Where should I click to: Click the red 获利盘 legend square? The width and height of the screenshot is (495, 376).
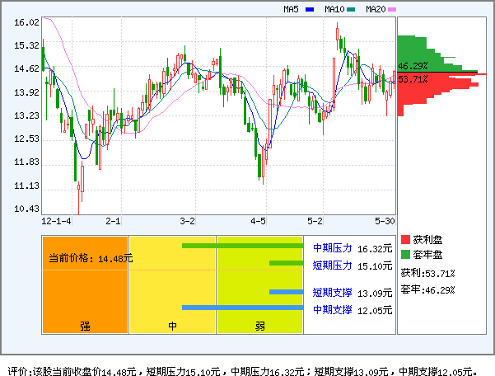405,239
